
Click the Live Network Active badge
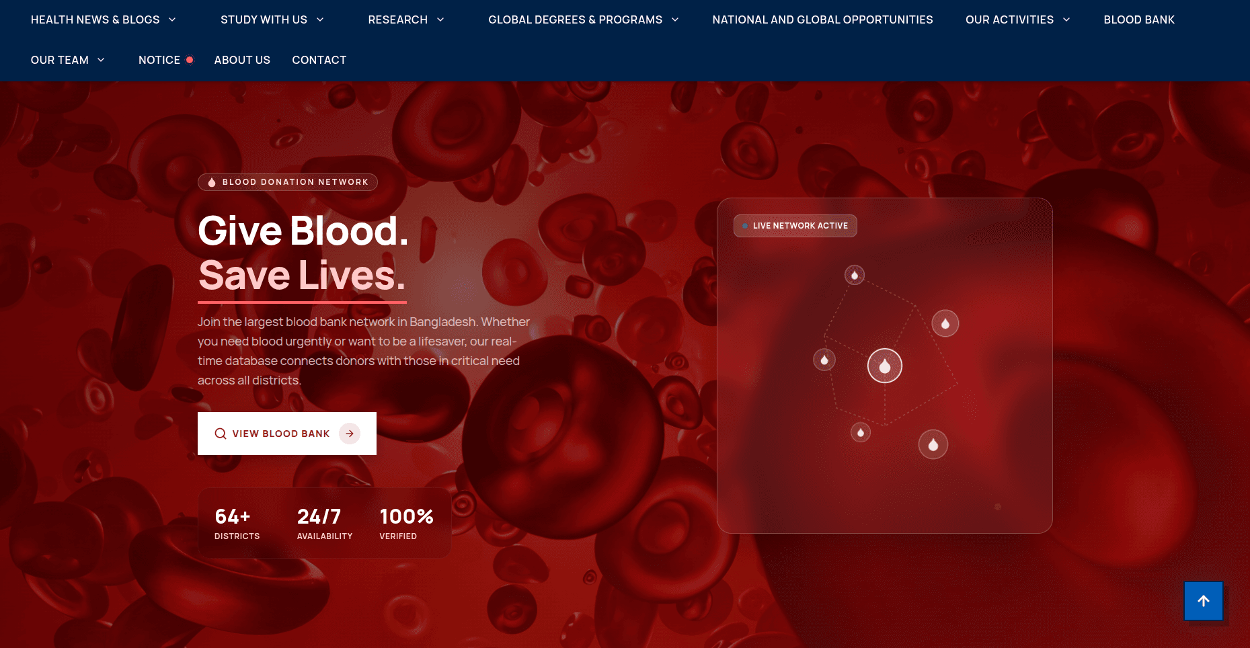tap(795, 226)
